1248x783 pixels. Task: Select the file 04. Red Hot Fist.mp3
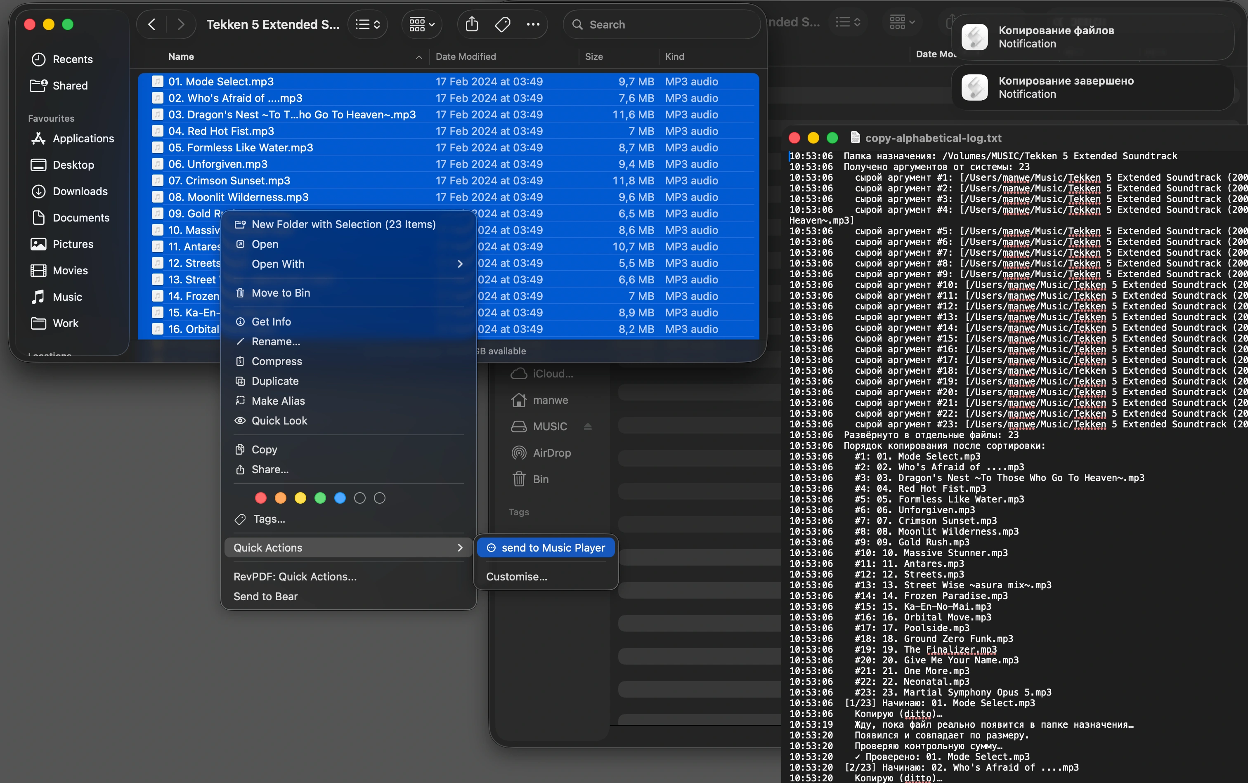click(449, 131)
